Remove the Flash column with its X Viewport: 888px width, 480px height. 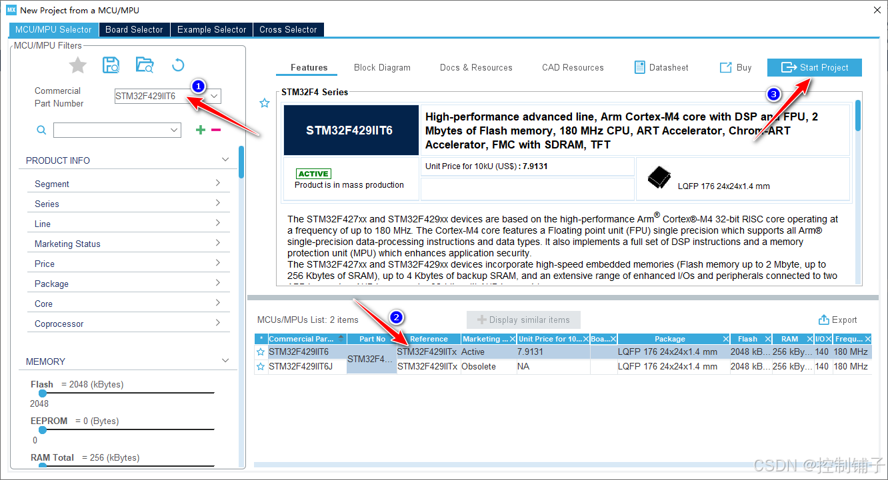[x=767, y=339]
